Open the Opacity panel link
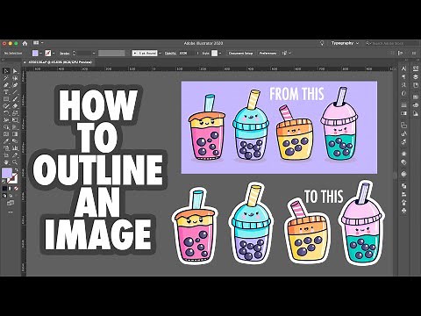Screen dimensions: 421x316 (x=170, y=54)
